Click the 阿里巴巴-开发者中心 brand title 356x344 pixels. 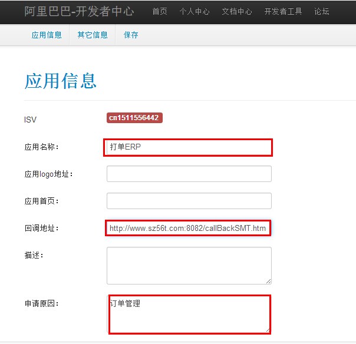79,11
